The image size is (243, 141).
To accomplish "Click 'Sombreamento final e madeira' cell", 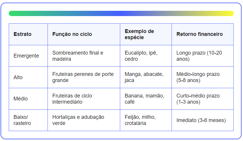I will (x=84, y=56).
